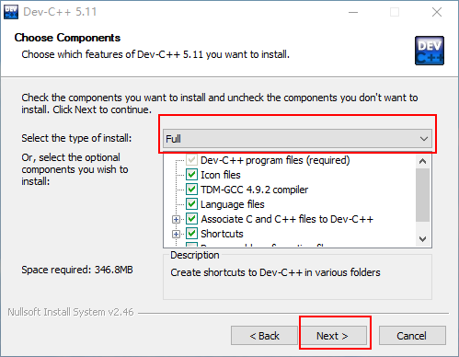Viewport: 459px width, 357px height.
Task: Expand the Shortcuts tree node
Action: (176, 234)
